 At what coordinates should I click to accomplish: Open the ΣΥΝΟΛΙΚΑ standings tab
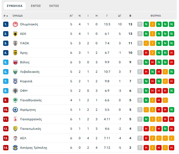(15, 6)
